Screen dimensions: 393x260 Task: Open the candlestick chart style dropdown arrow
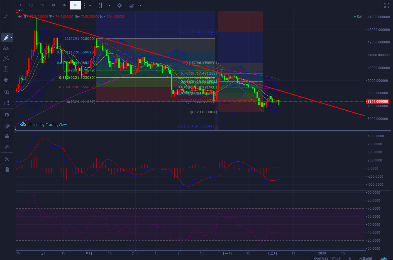click(109, 5)
